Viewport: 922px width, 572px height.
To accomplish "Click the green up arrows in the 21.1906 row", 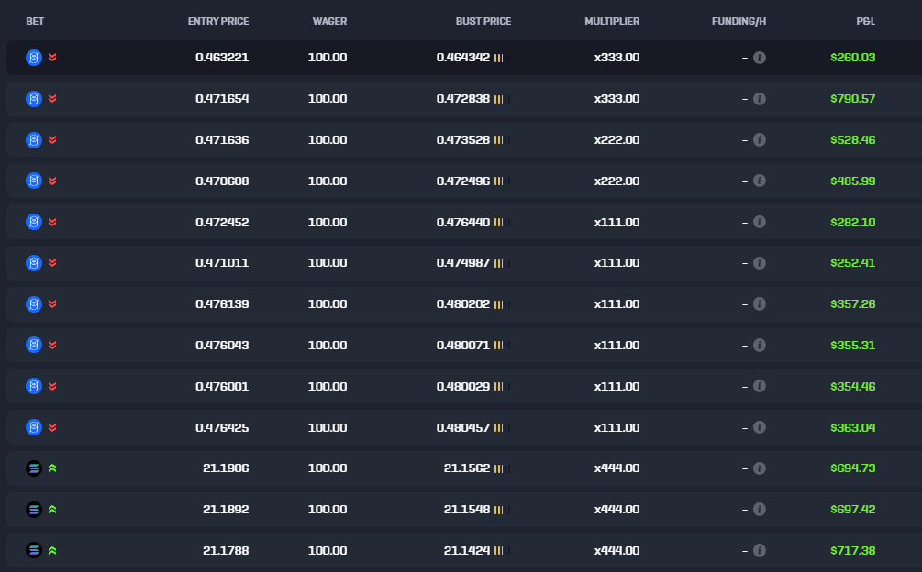I will tap(52, 468).
